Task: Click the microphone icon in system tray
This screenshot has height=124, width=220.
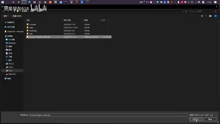Action: pos(178,2)
